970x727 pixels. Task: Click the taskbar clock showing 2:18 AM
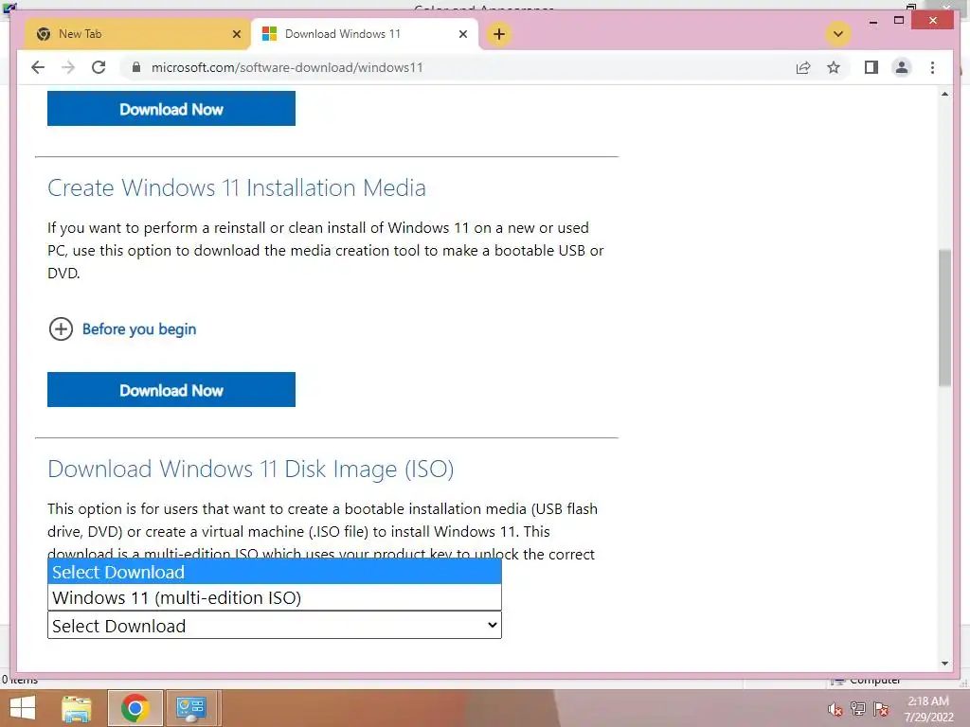(x=928, y=708)
